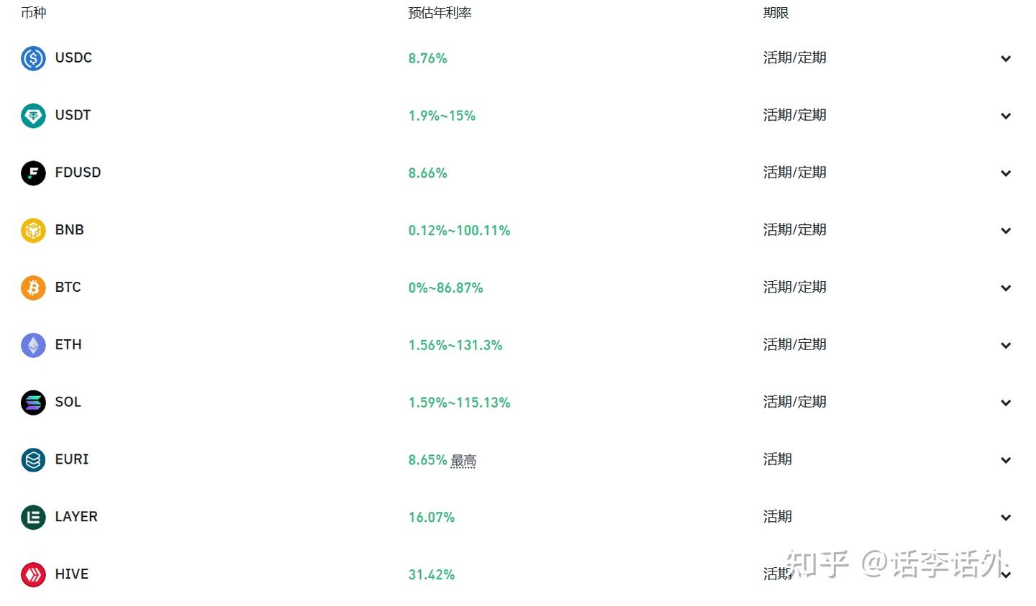Expand the EURI row chevron
Viewport: 1036px width, 606px height.
pos(1006,460)
